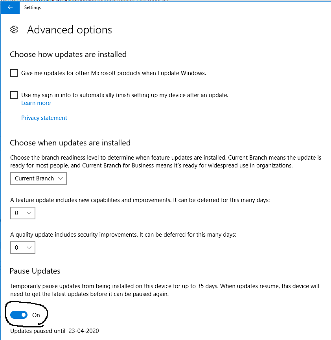This screenshot has height=340, width=331.
Task: Open the Privacy statement link
Action: 44,118
